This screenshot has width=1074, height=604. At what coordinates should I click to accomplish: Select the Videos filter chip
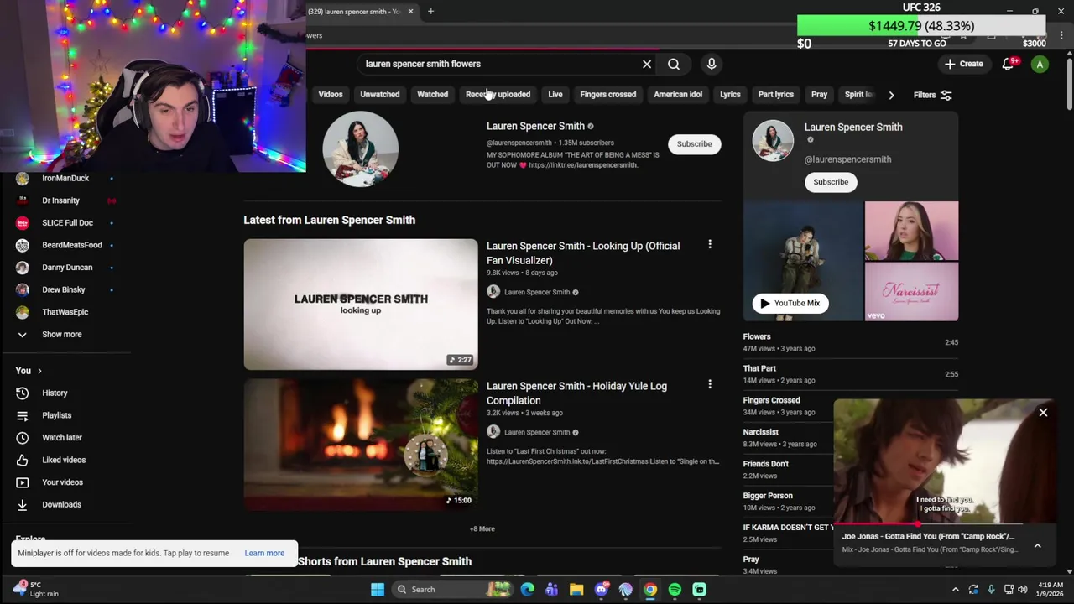coord(330,94)
